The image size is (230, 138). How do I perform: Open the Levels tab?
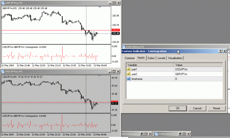click(x=161, y=58)
